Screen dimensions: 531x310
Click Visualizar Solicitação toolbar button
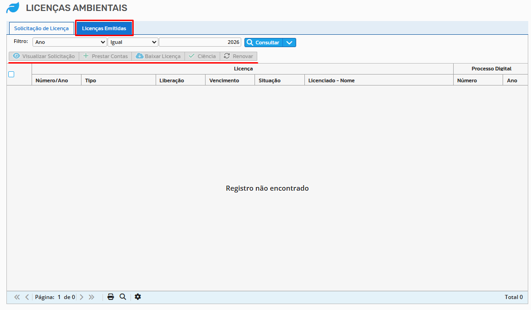coord(43,56)
